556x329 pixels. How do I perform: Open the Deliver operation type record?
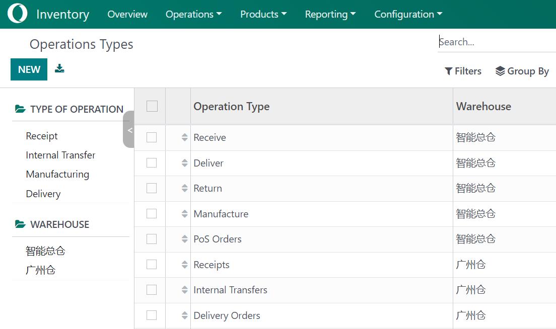tap(208, 163)
